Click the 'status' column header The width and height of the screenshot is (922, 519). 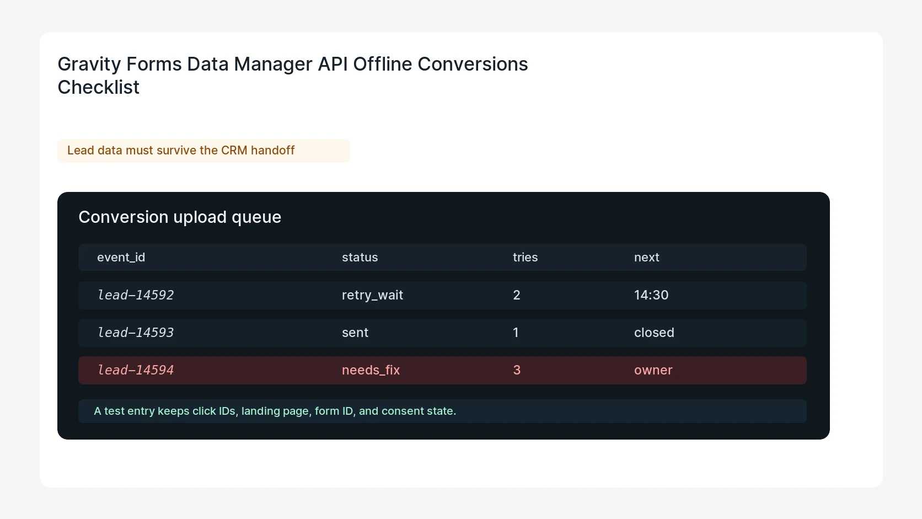point(360,257)
